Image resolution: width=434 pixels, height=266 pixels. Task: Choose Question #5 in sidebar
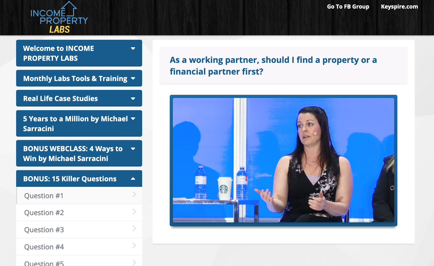coord(44,263)
